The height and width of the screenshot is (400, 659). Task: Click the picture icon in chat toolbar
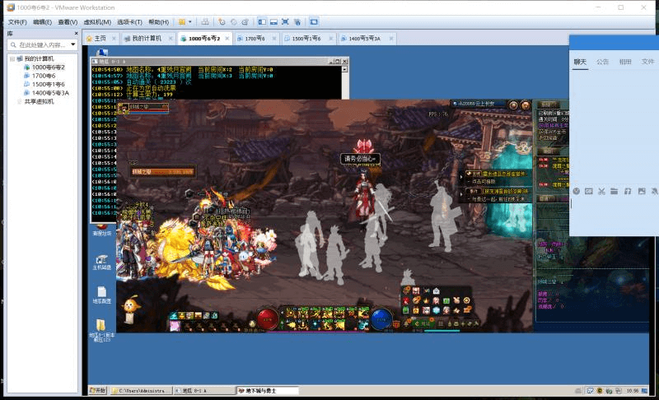[x=642, y=191]
